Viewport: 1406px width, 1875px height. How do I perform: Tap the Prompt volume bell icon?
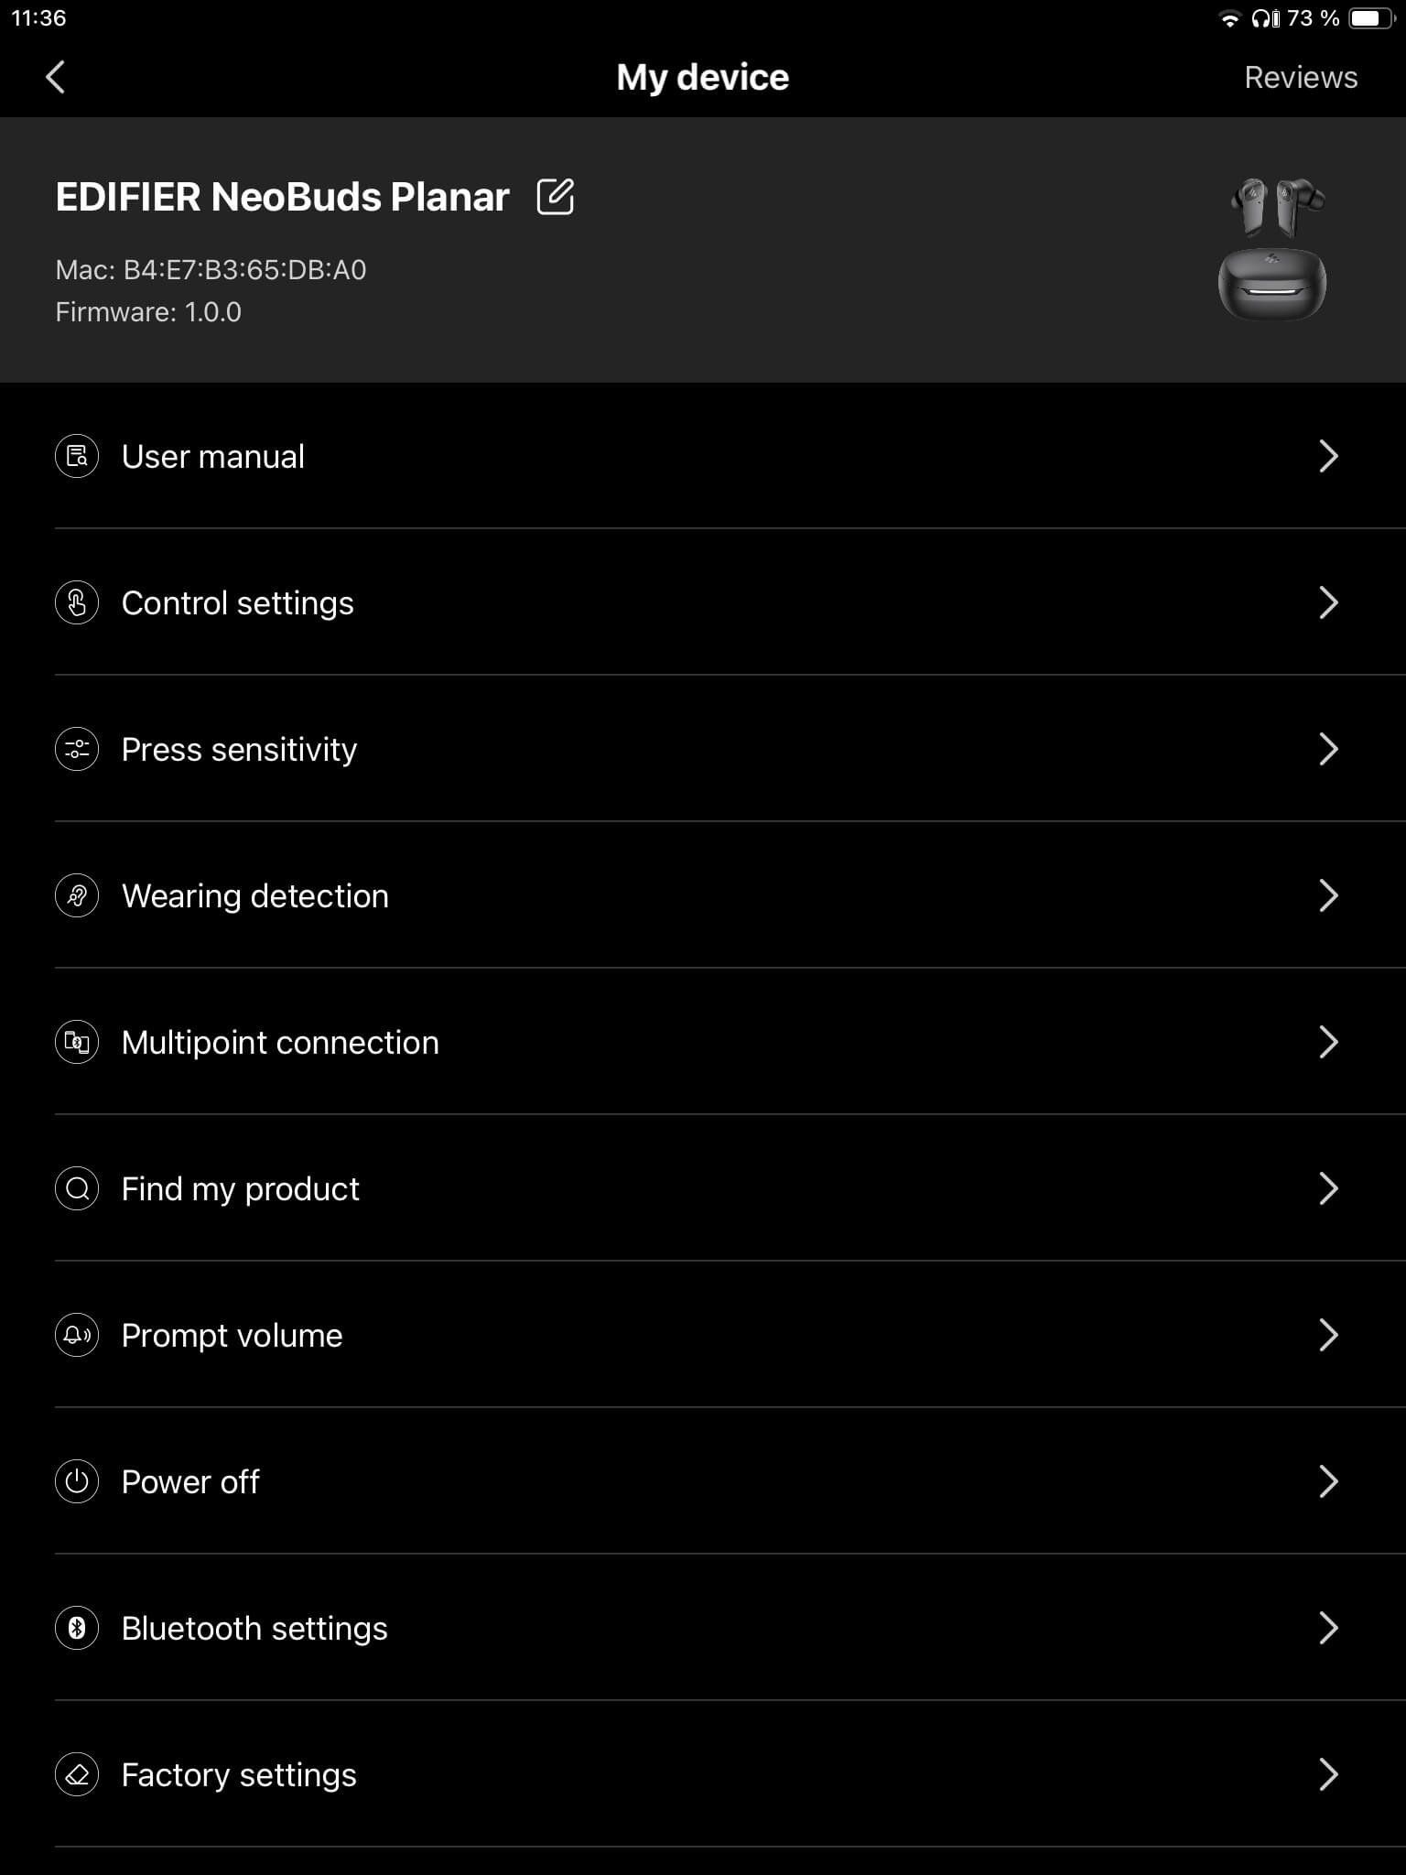click(x=77, y=1335)
